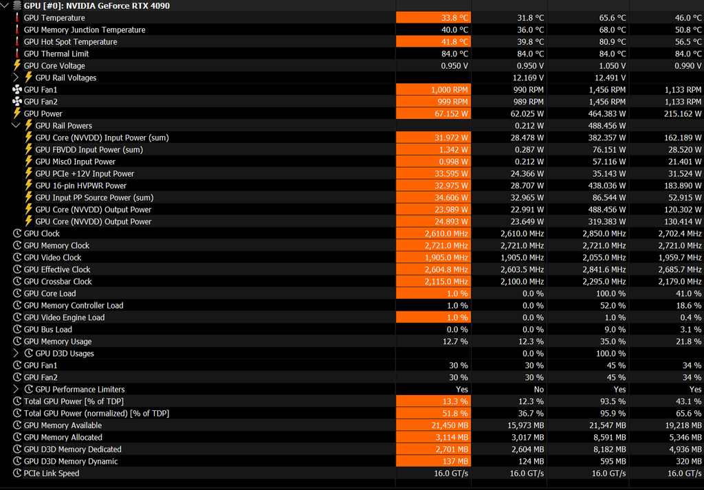
Task: Click the lightning icon for GPU Input PP Source Power
Action: click(29, 197)
